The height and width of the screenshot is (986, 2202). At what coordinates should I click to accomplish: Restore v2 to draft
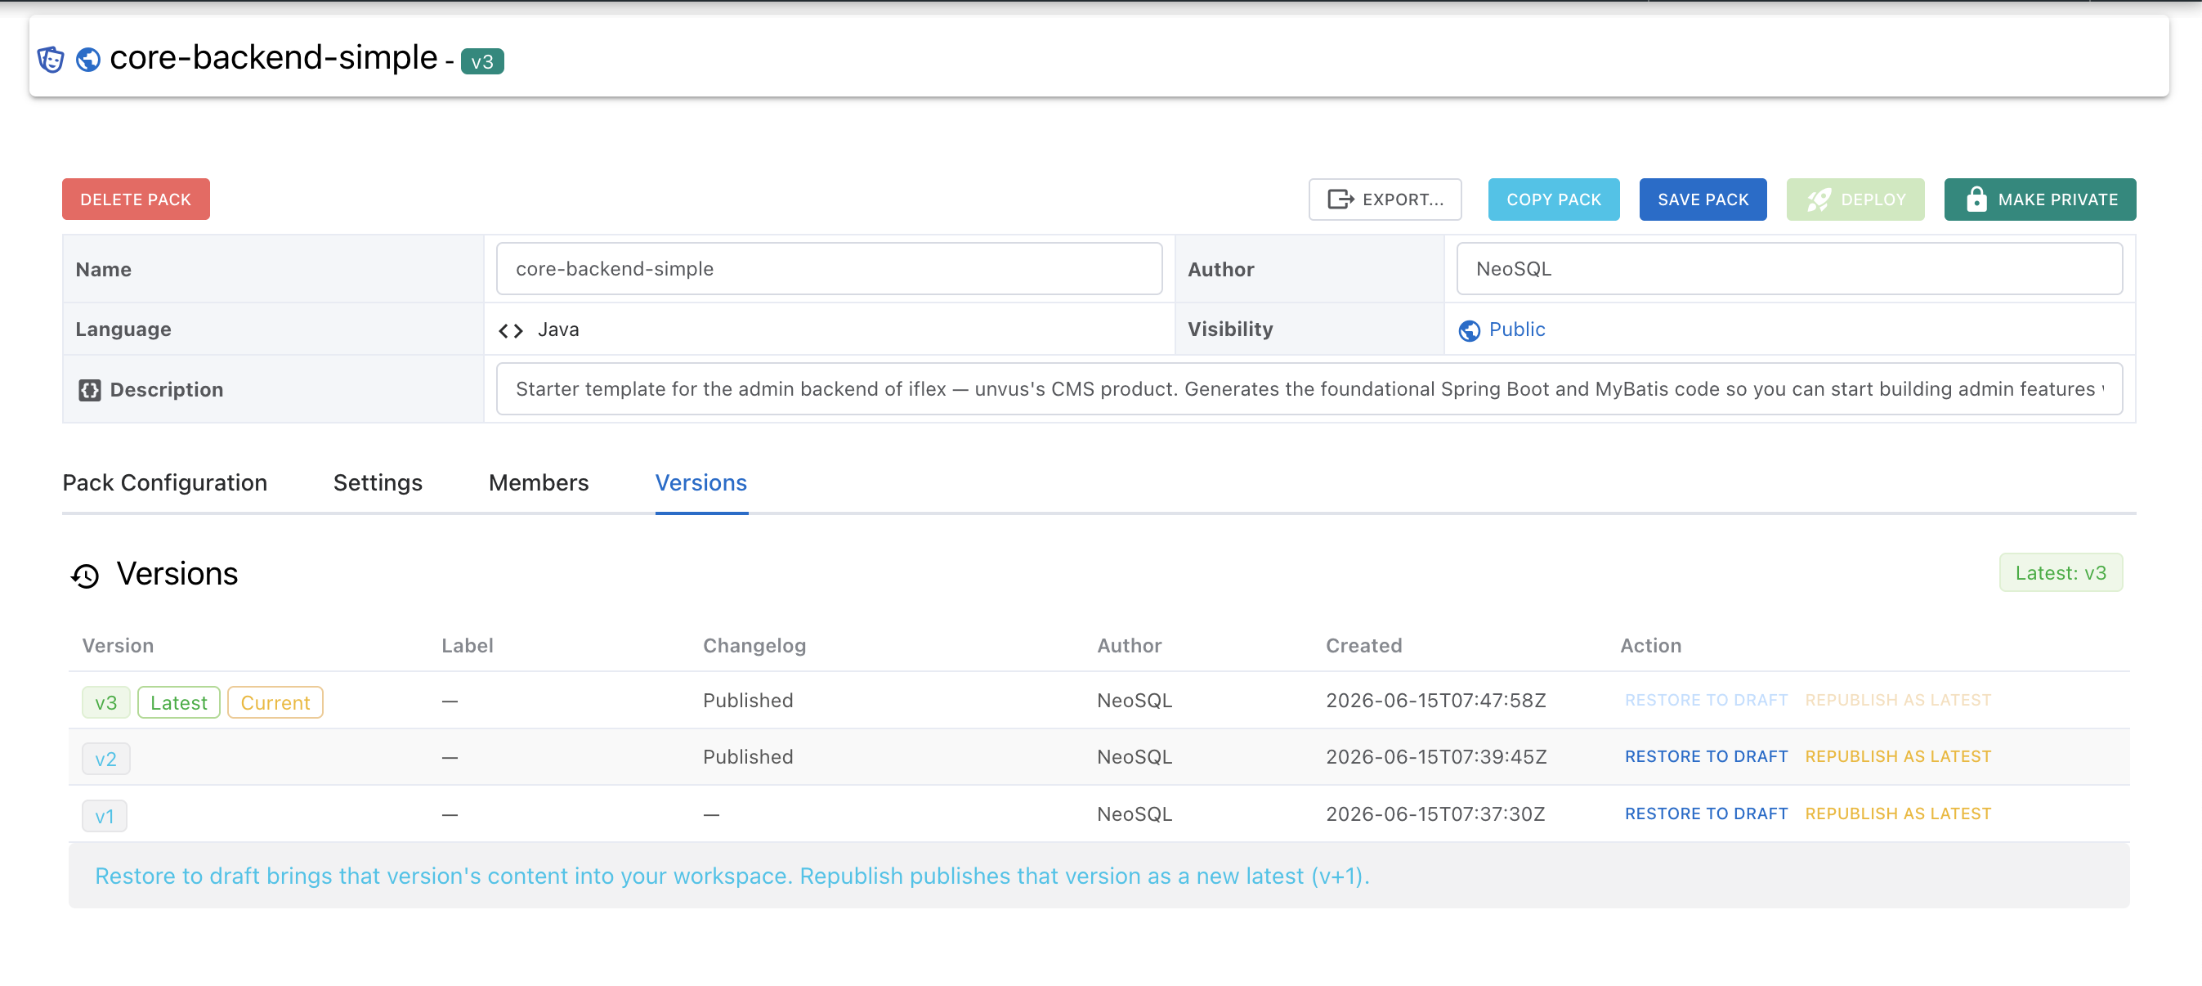point(1706,757)
